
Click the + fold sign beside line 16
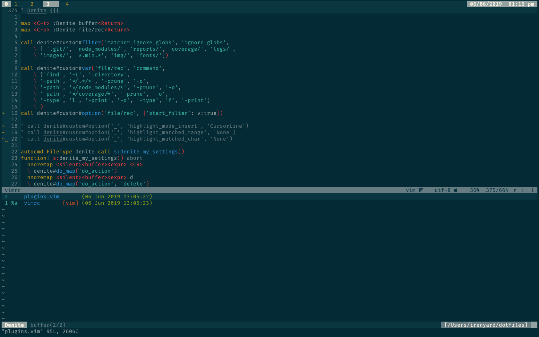[x=3, y=113]
